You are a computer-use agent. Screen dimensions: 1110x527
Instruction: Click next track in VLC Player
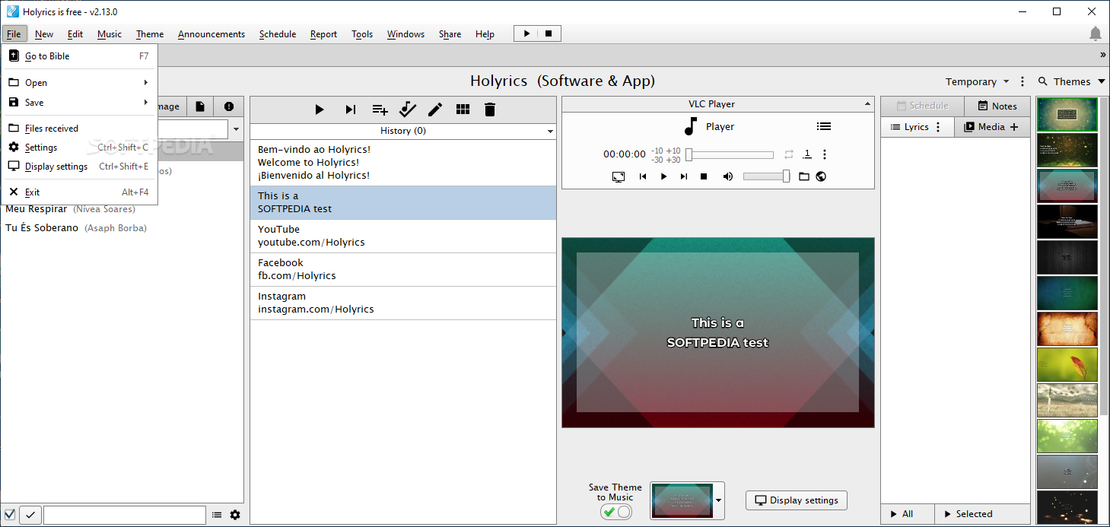(x=684, y=176)
